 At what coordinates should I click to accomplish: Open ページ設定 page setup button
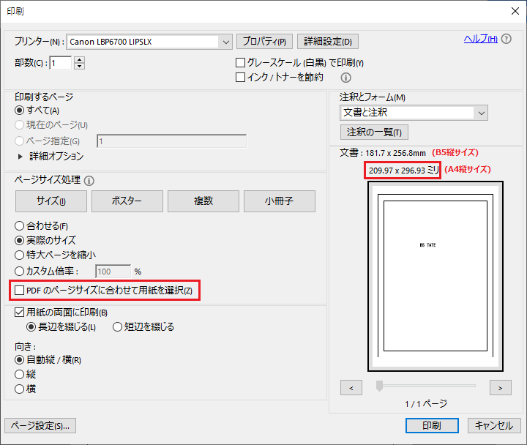(x=40, y=426)
